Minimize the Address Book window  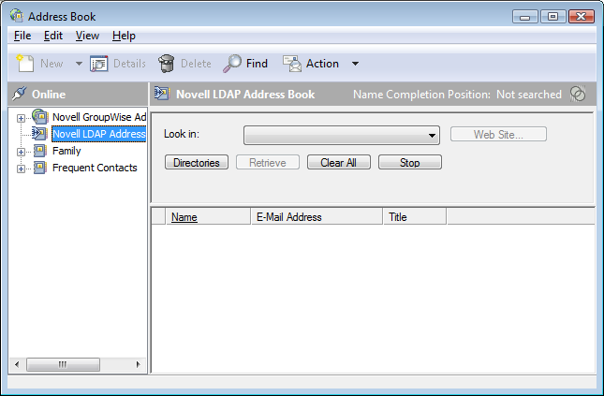(x=525, y=17)
